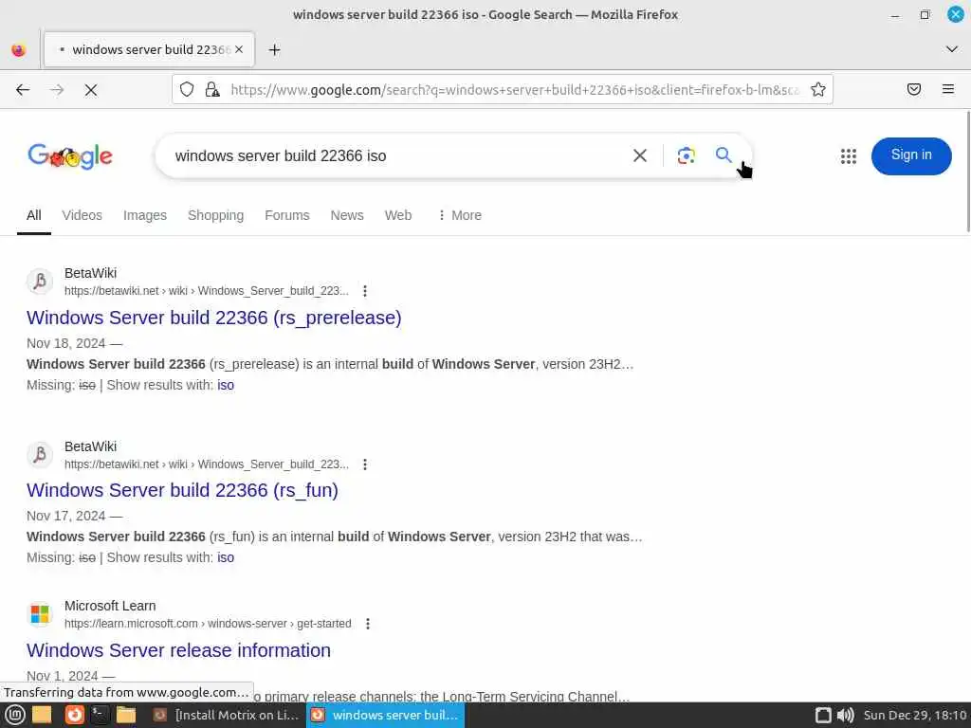Open options for the rs_fun BetaWiki result
This screenshot has width=971, height=728.
click(365, 464)
